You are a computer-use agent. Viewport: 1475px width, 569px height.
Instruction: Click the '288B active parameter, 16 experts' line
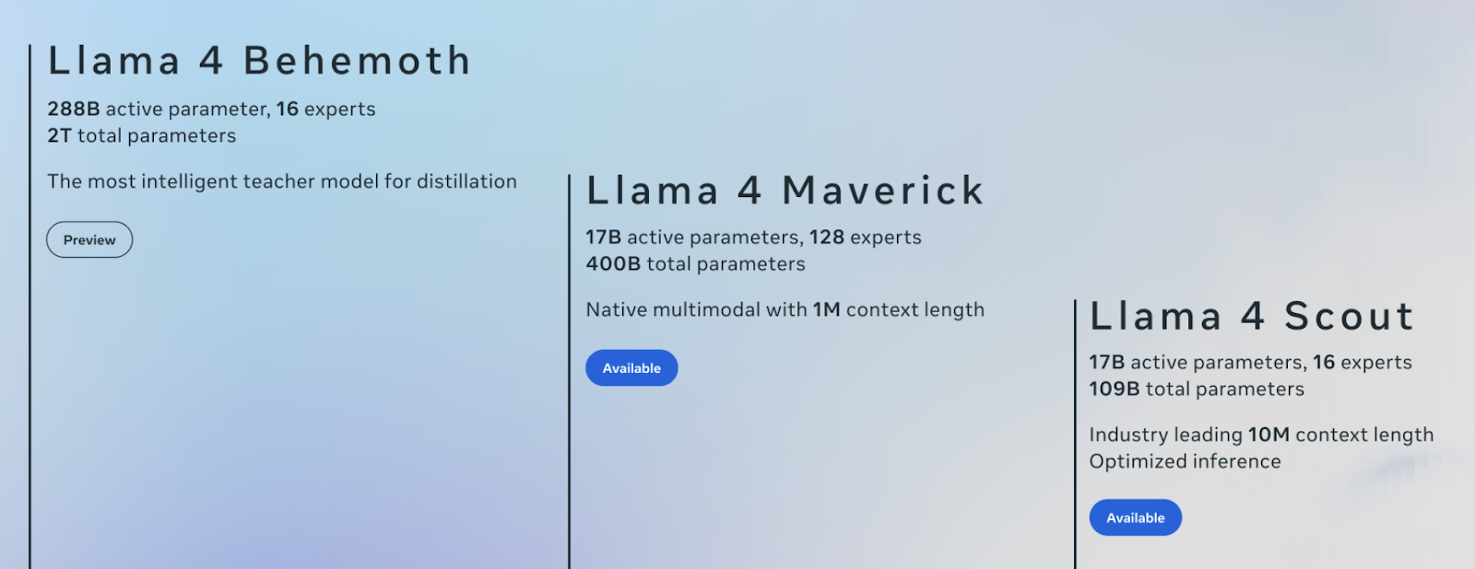212,110
